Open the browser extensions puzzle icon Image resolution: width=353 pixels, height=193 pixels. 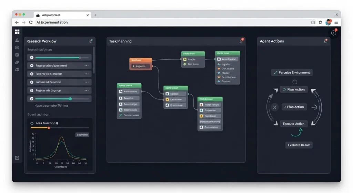click(320, 22)
